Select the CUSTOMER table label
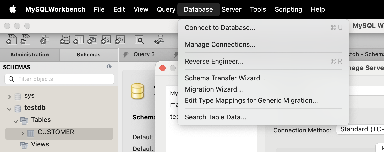 tap(56, 132)
